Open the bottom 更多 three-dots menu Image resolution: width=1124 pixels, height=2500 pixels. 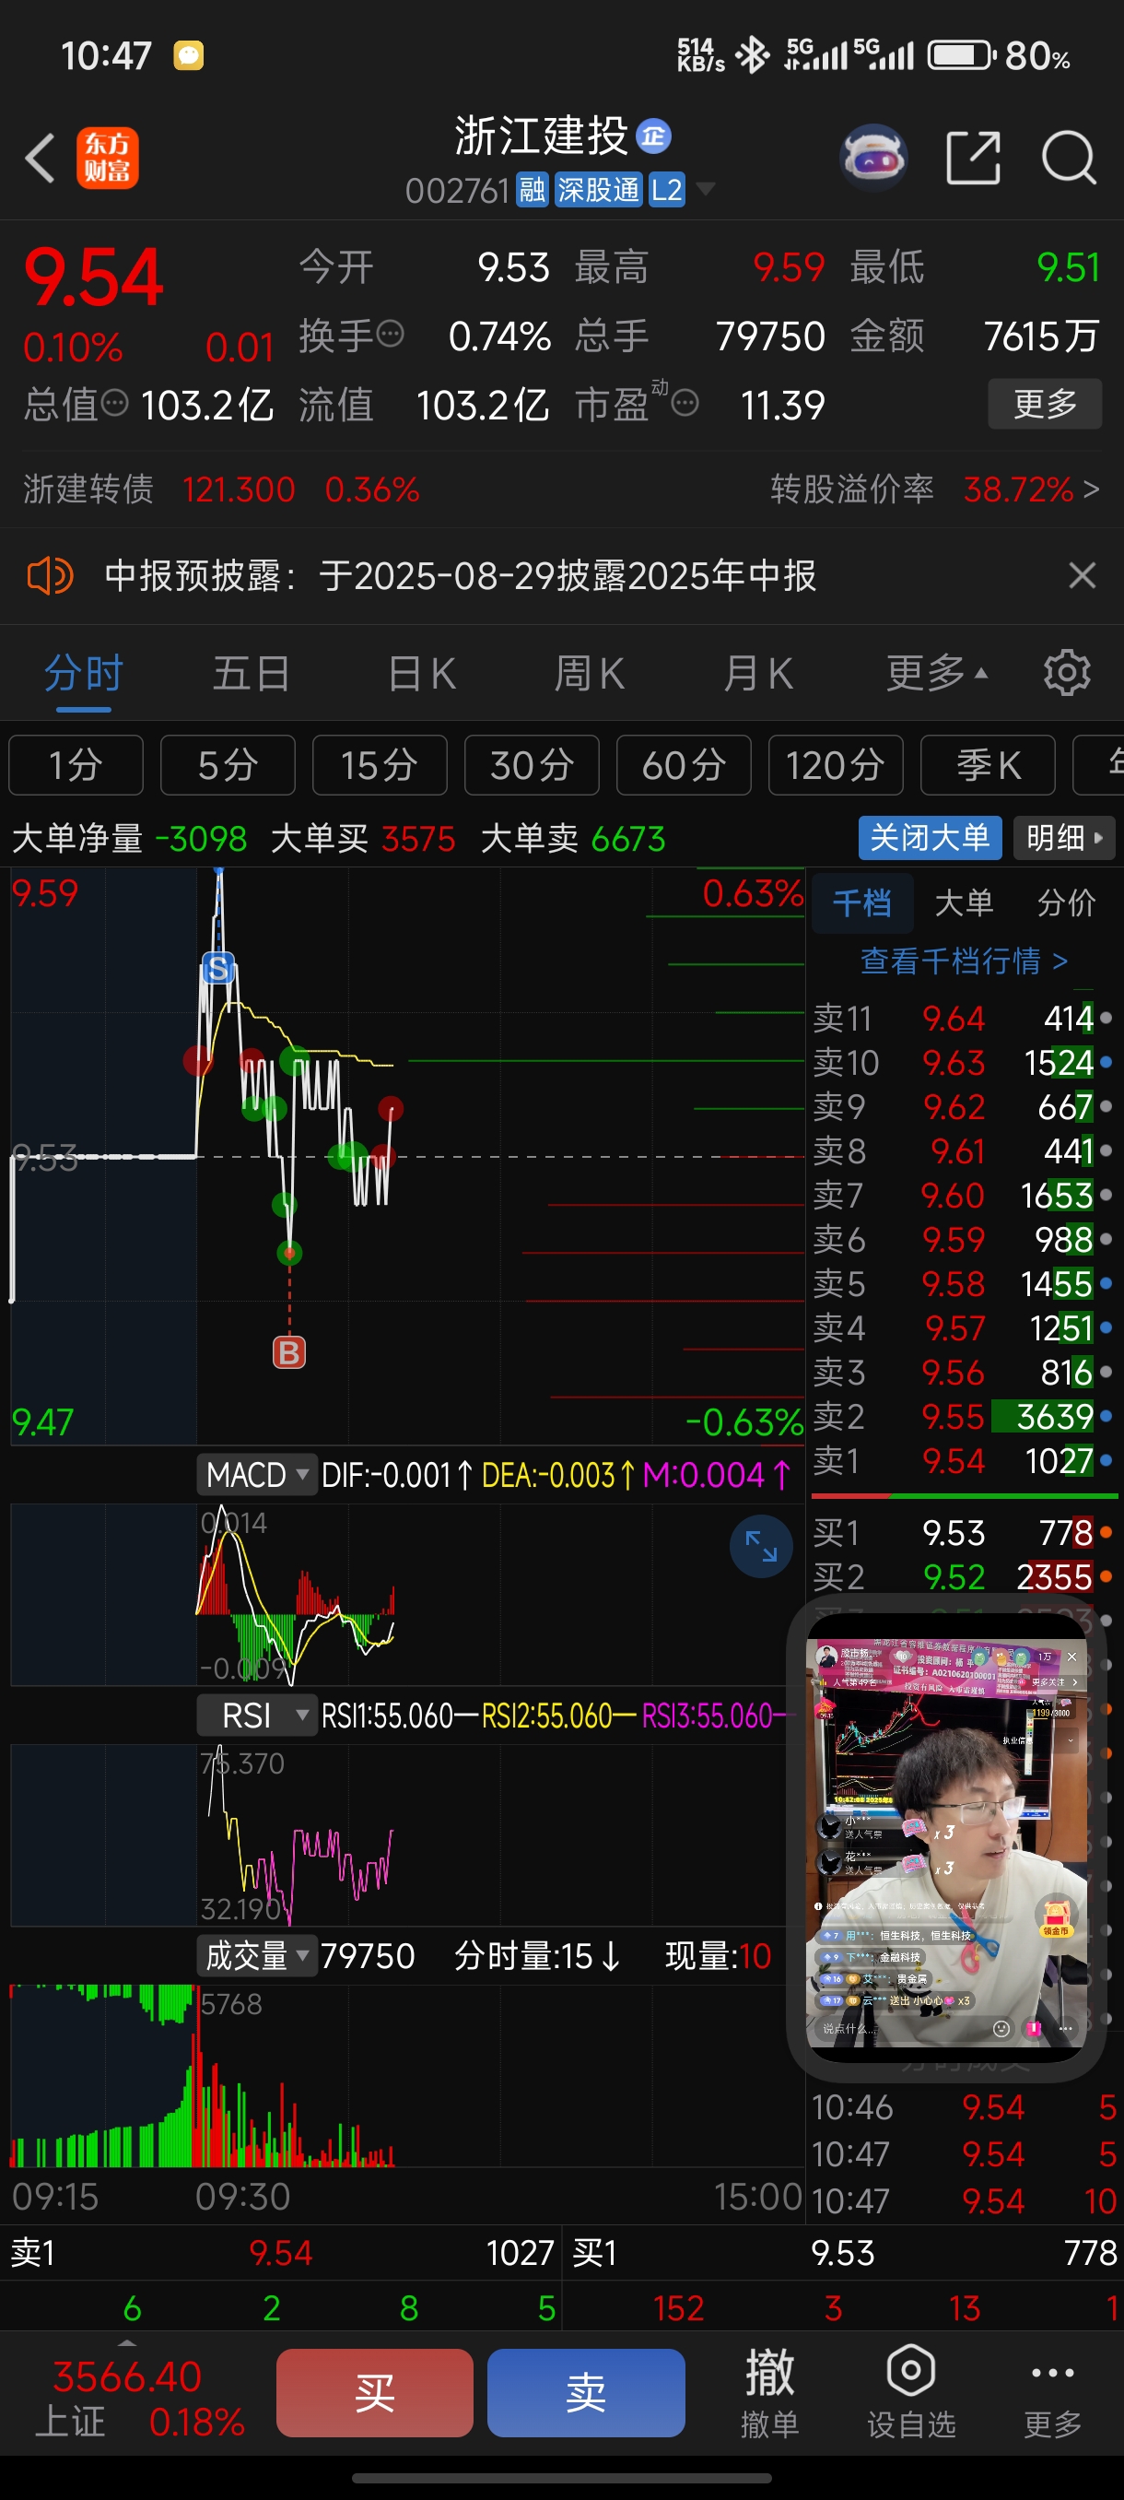click(x=1052, y=2392)
